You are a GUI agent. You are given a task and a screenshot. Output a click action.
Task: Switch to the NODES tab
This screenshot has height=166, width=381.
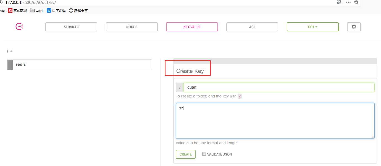[x=132, y=27]
